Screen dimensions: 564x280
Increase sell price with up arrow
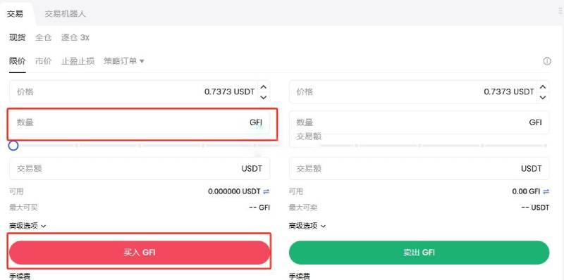coord(543,87)
